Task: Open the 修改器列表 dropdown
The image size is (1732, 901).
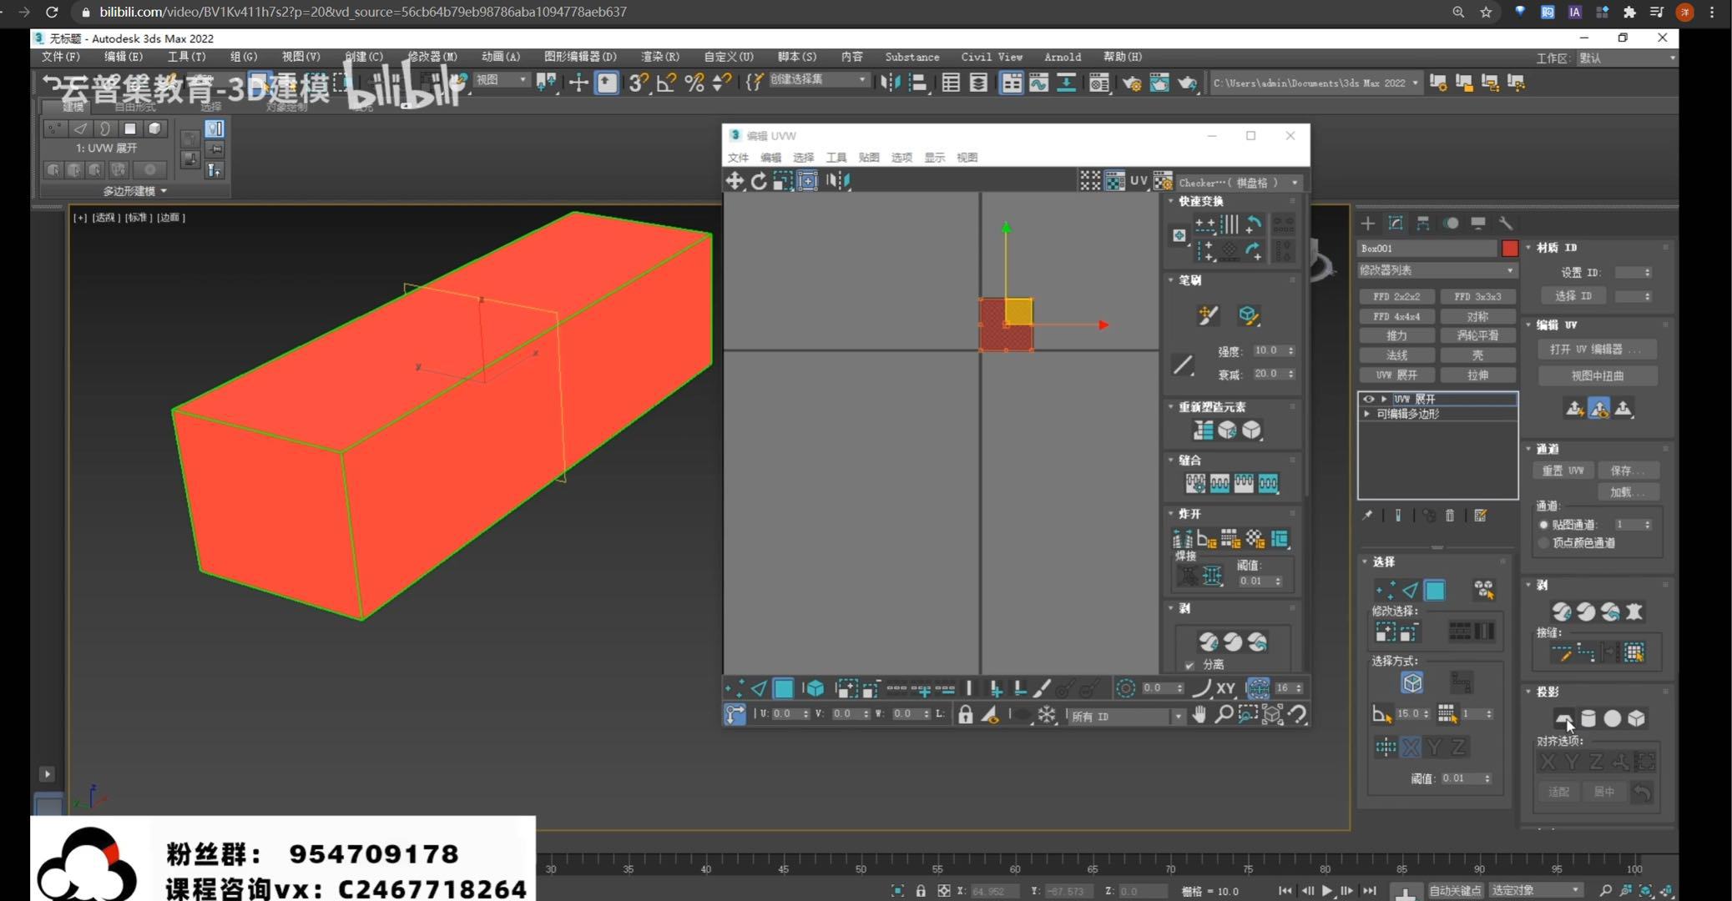Action: (1436, 270)
